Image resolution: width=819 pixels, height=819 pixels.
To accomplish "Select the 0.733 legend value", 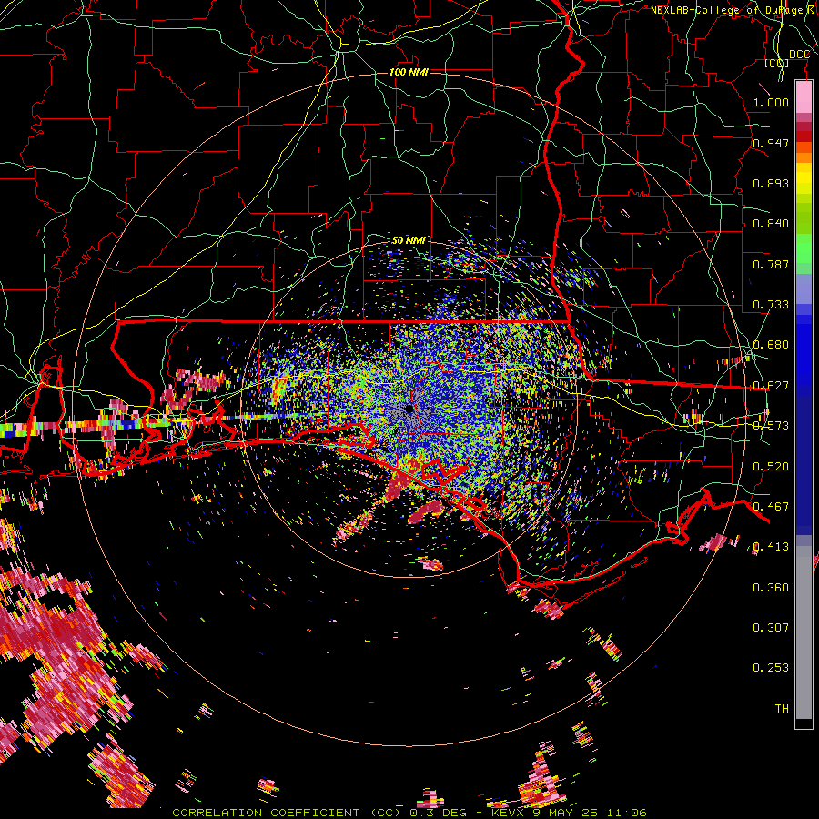I will click(771, 305).
